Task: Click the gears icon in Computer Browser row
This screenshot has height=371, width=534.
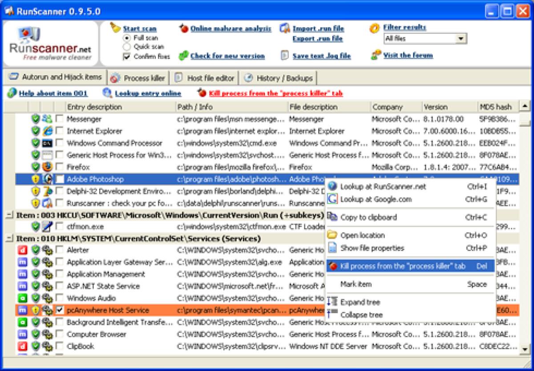Action: (x=48, y=334)
